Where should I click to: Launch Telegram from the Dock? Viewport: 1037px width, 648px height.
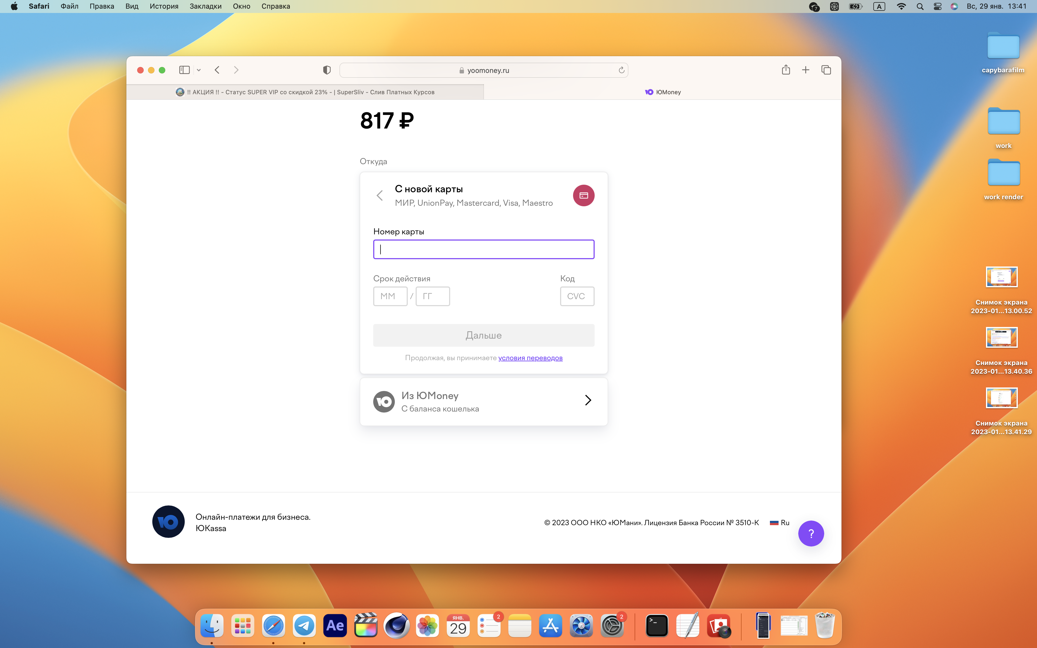(x=304, y=626)
